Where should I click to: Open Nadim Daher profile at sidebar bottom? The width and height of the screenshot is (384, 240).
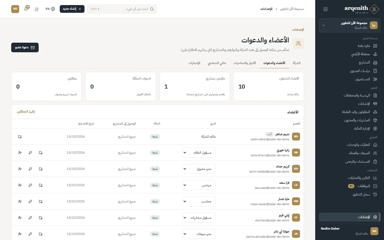point(350,231)
